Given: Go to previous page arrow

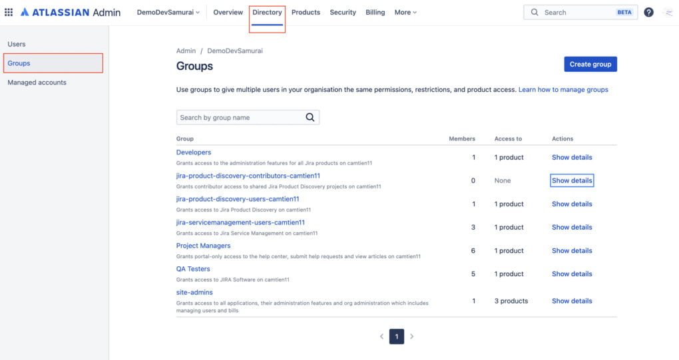Looking at the screenshot, I should (381, 336).
